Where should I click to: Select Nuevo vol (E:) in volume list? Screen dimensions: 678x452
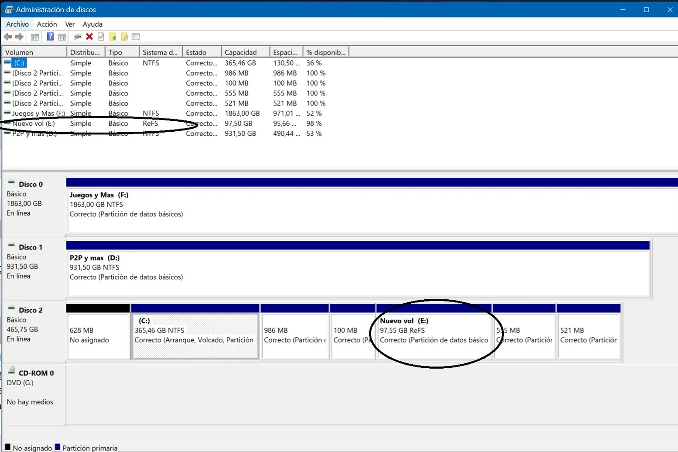tap(175, 123)
